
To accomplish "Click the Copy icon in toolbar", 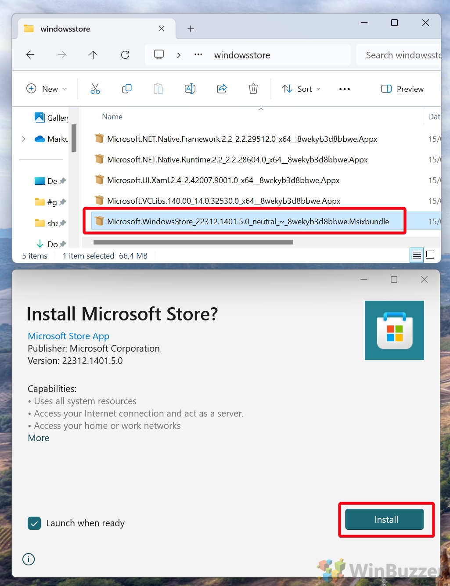I will [x=127, y=89].
